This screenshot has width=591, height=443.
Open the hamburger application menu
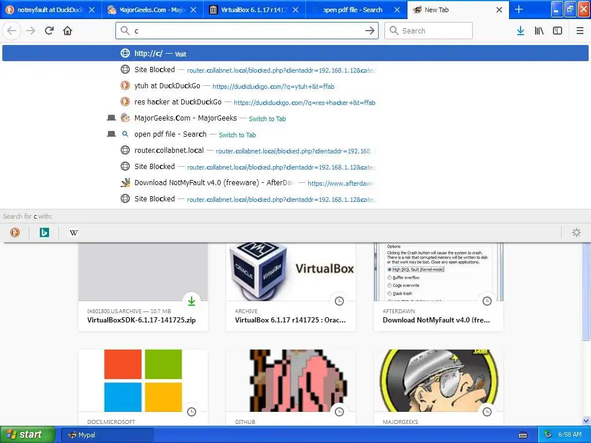(x=580, y=31)
